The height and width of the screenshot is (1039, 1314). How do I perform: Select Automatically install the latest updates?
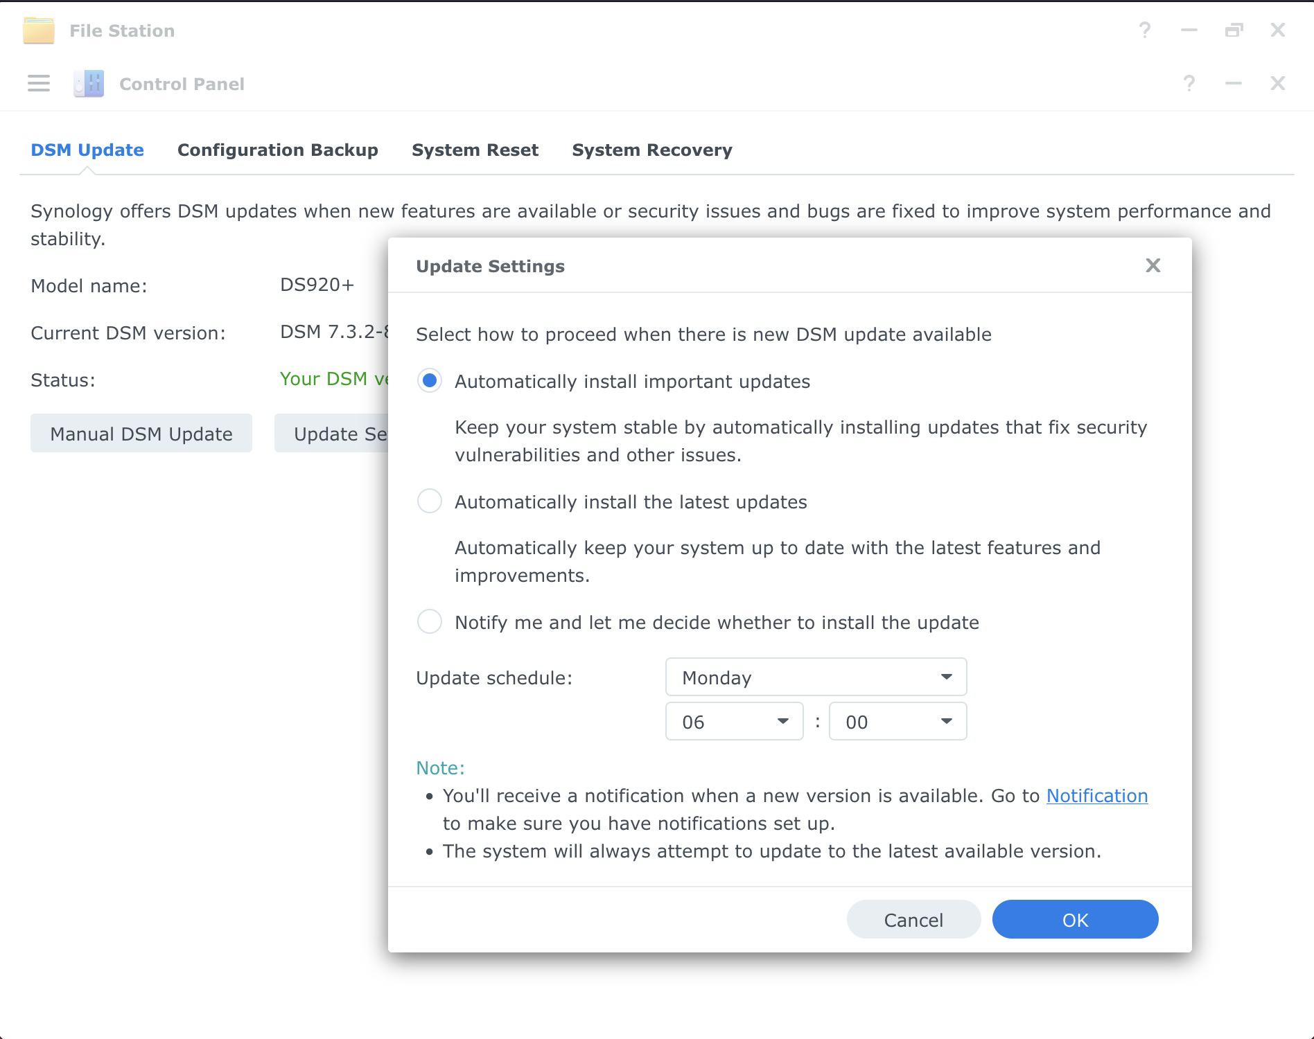point(430,501)
